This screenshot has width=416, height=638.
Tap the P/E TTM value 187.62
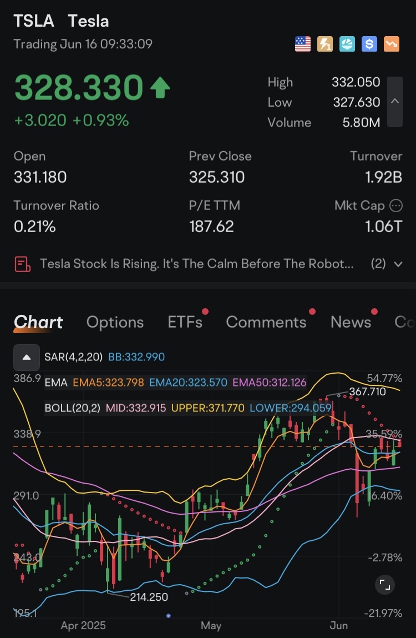tap(211, 227)
